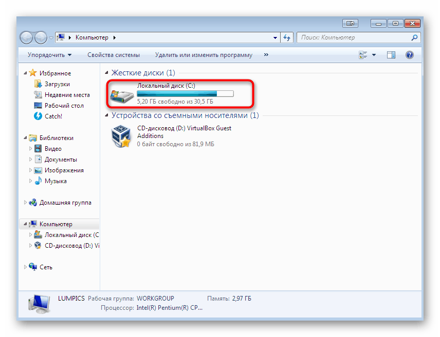Open 'Рабочий стол' in favorites
Viewport: 440px width, 337px height.
(64, 106)
